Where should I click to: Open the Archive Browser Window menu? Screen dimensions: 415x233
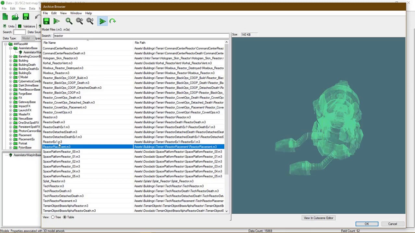tap(76, 13)
